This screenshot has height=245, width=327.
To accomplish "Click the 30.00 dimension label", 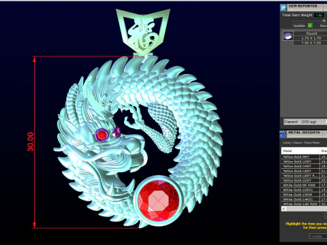I will click(x=31, y=142).
